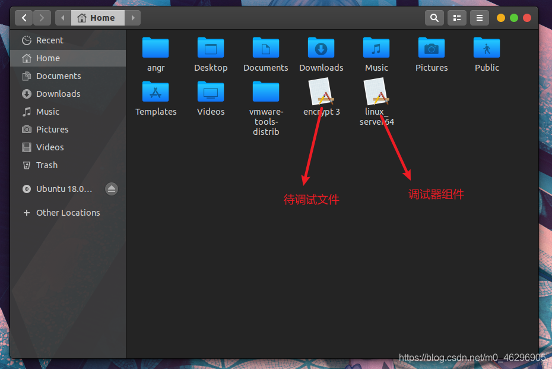Expand the path bar forward chevron
Screen dimensions: 552x369
click(x=133, y=18)
